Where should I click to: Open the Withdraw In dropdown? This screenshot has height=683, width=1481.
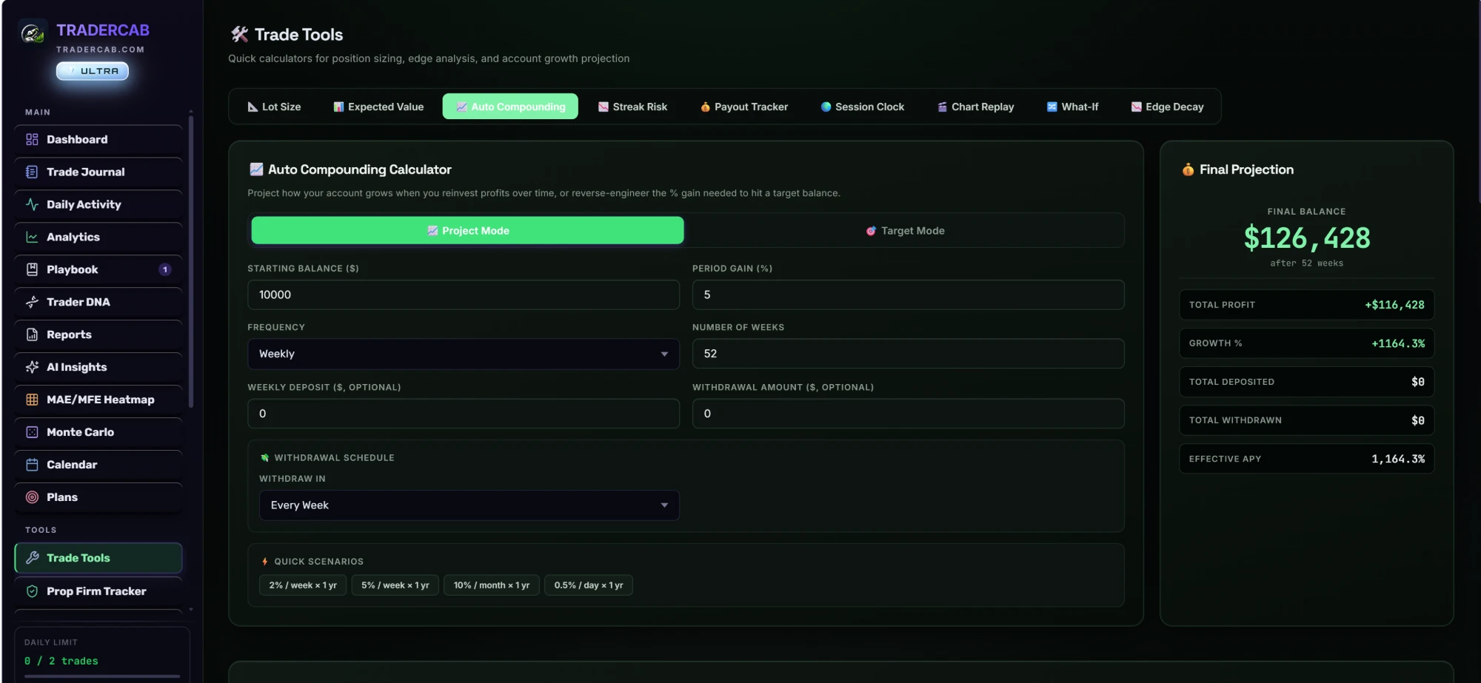click(469, 505)
